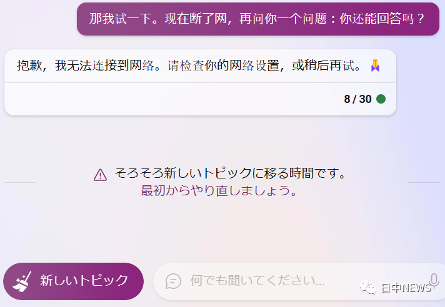The height and width of the screenshot is (307, 445).
Task: Click the chat bubble icon in the input box
Action: tap(173, 281)
